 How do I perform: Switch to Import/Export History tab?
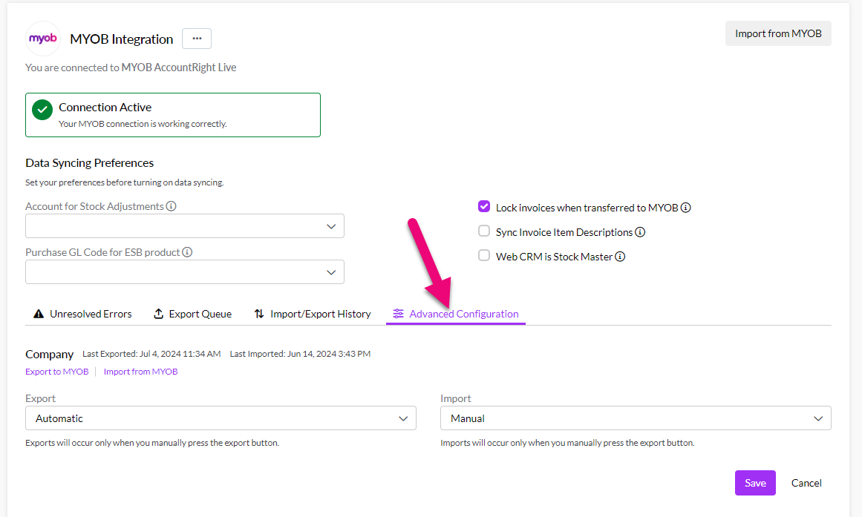(313, 314)
